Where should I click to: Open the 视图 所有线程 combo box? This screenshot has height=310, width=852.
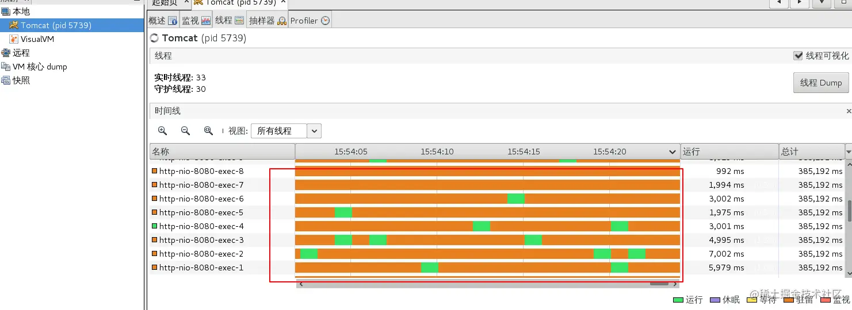click(286, 131)
